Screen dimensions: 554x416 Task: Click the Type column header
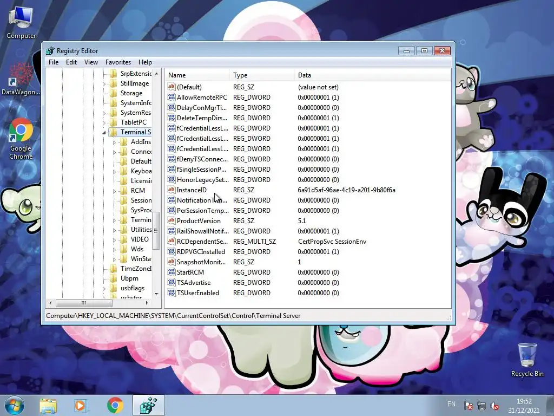pyautogui.click(x=262, y=75)
